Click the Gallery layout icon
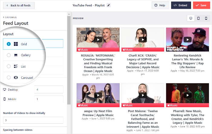 coord(16,55)
